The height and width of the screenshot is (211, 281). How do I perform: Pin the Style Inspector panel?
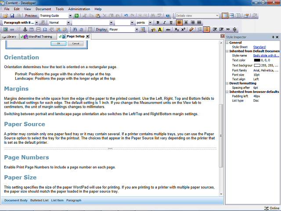click(x=273, y=37)
